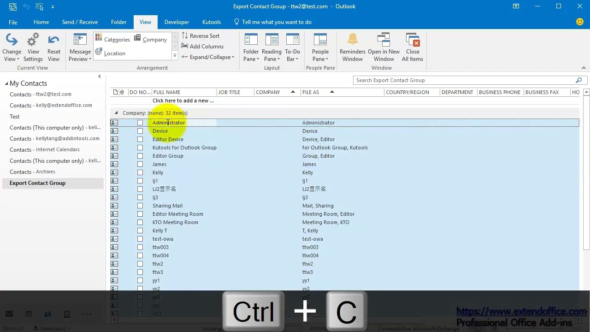This screenshot has height=332, width=590.
Task: Open View Settings with the gears icon
Action: [33, 47]
